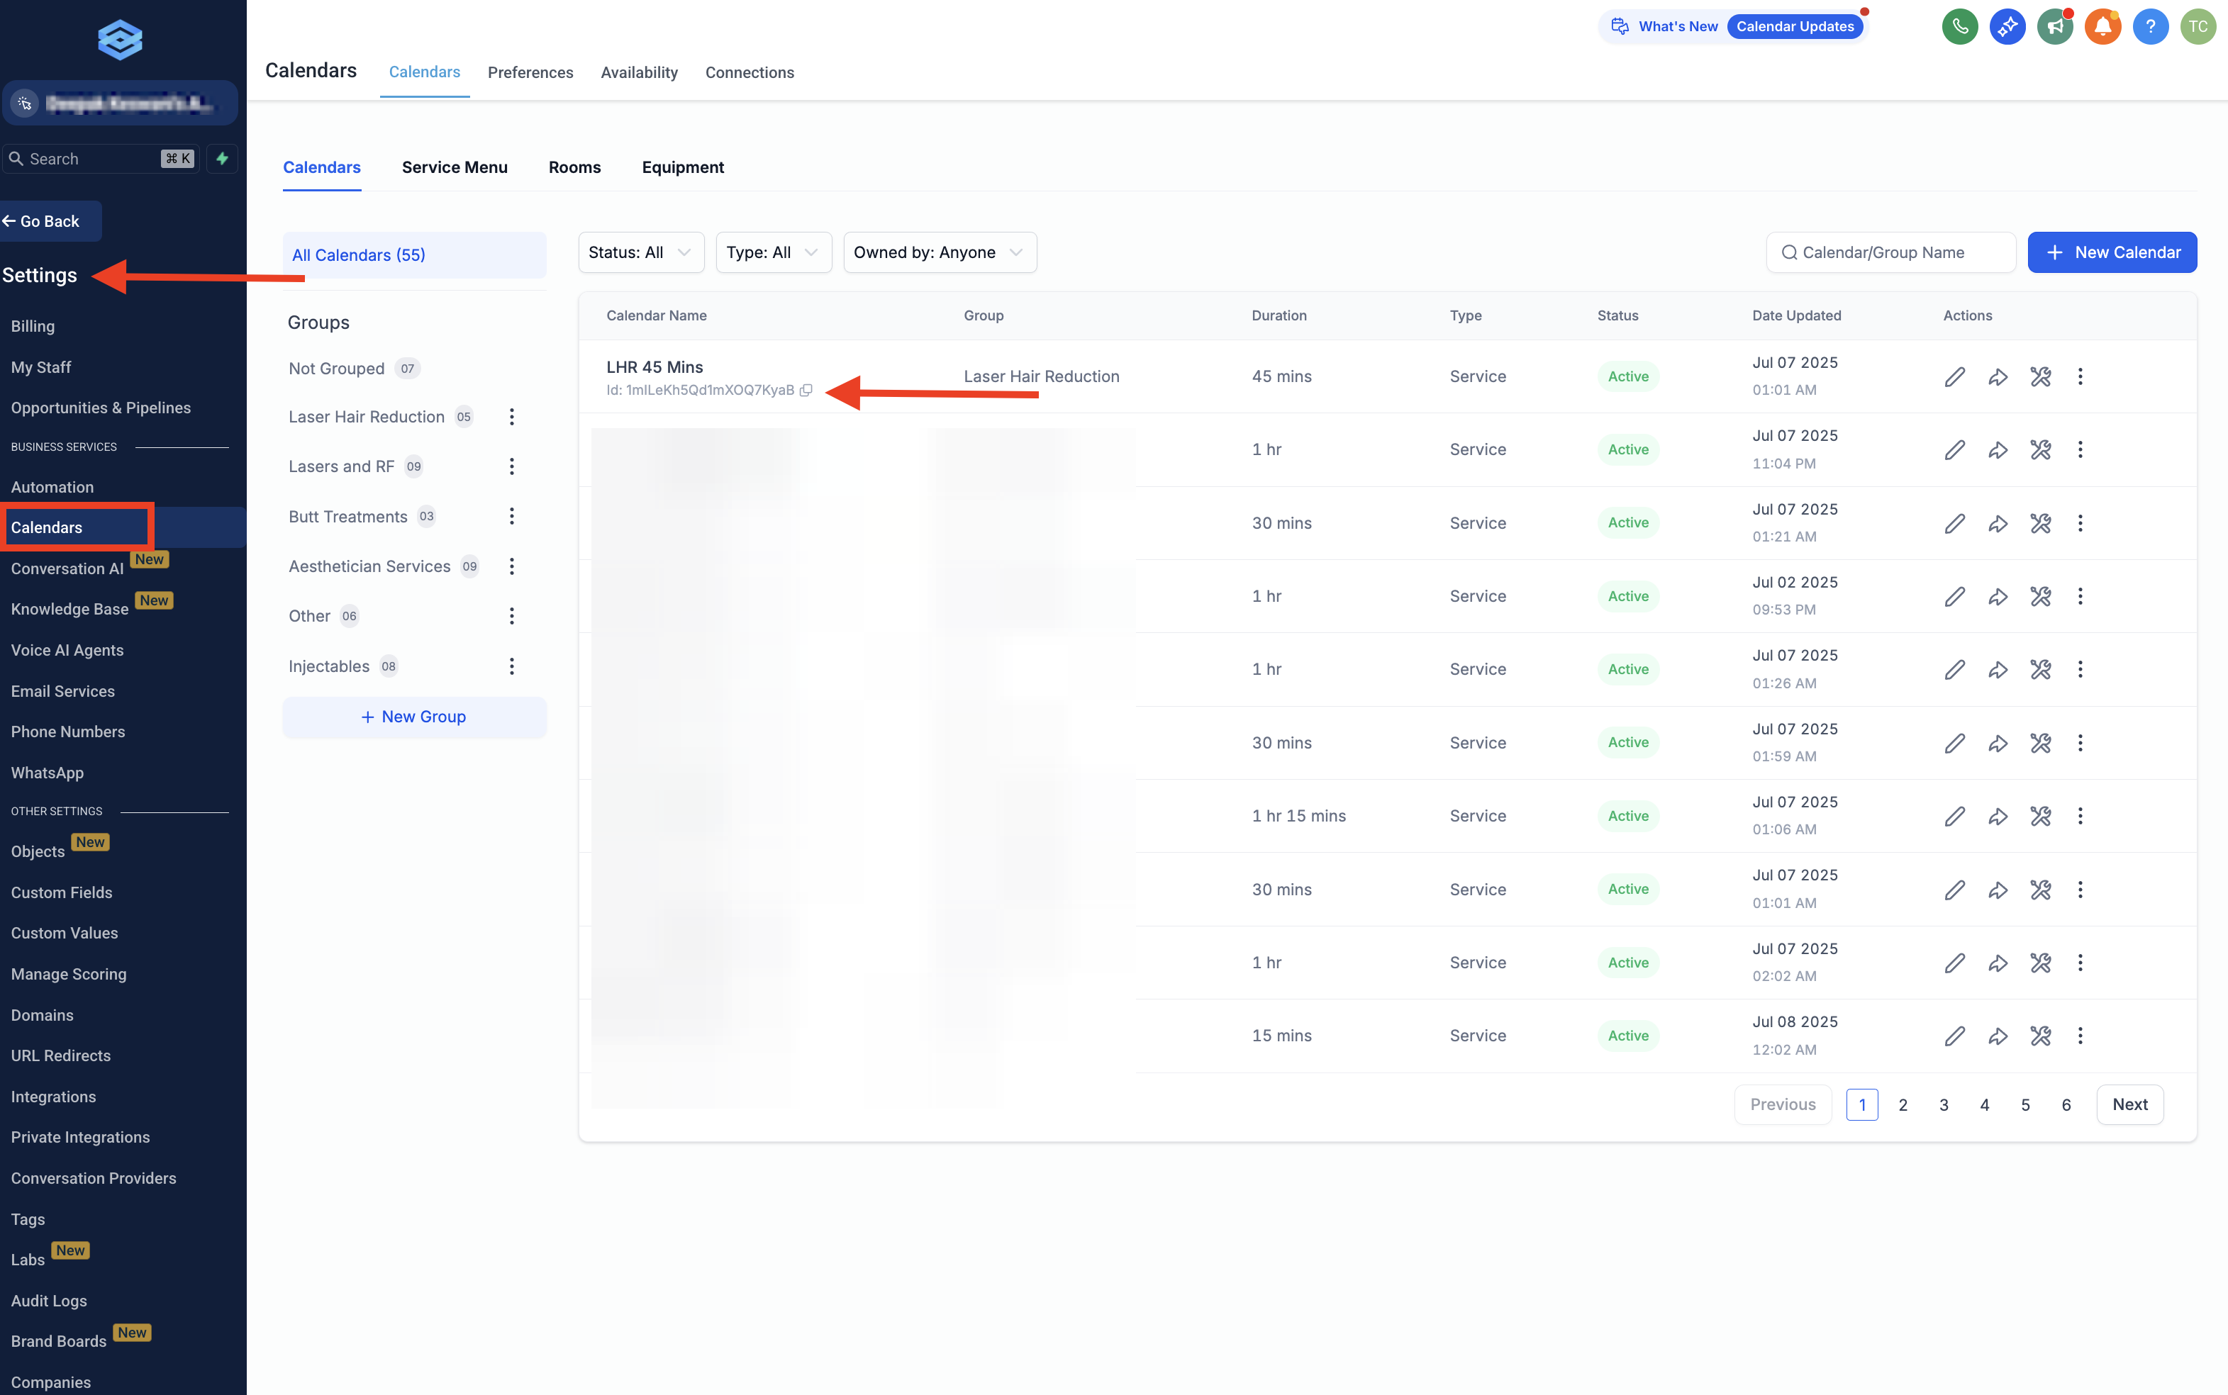Copy the LHR 45 Mins calendar ID
This screenshot has height=1395, width=2228.
coord(806,391)
